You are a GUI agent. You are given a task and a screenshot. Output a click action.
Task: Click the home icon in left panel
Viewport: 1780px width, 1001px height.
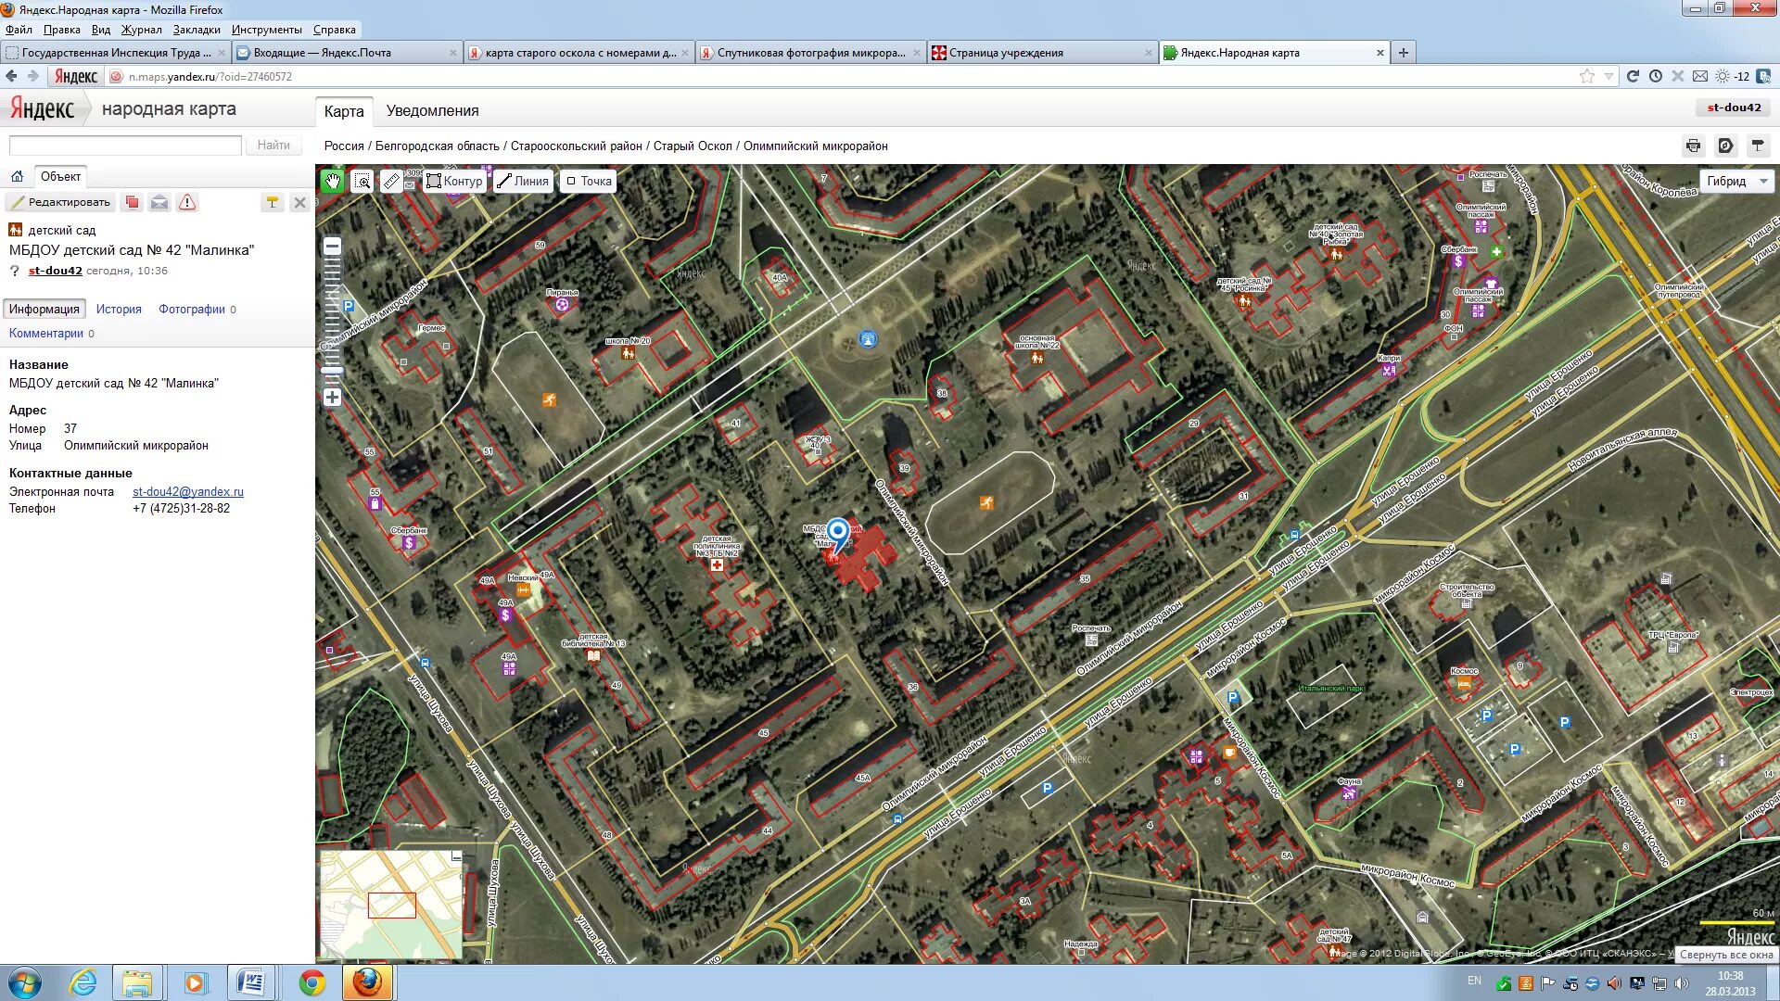[x=17, y=176]
